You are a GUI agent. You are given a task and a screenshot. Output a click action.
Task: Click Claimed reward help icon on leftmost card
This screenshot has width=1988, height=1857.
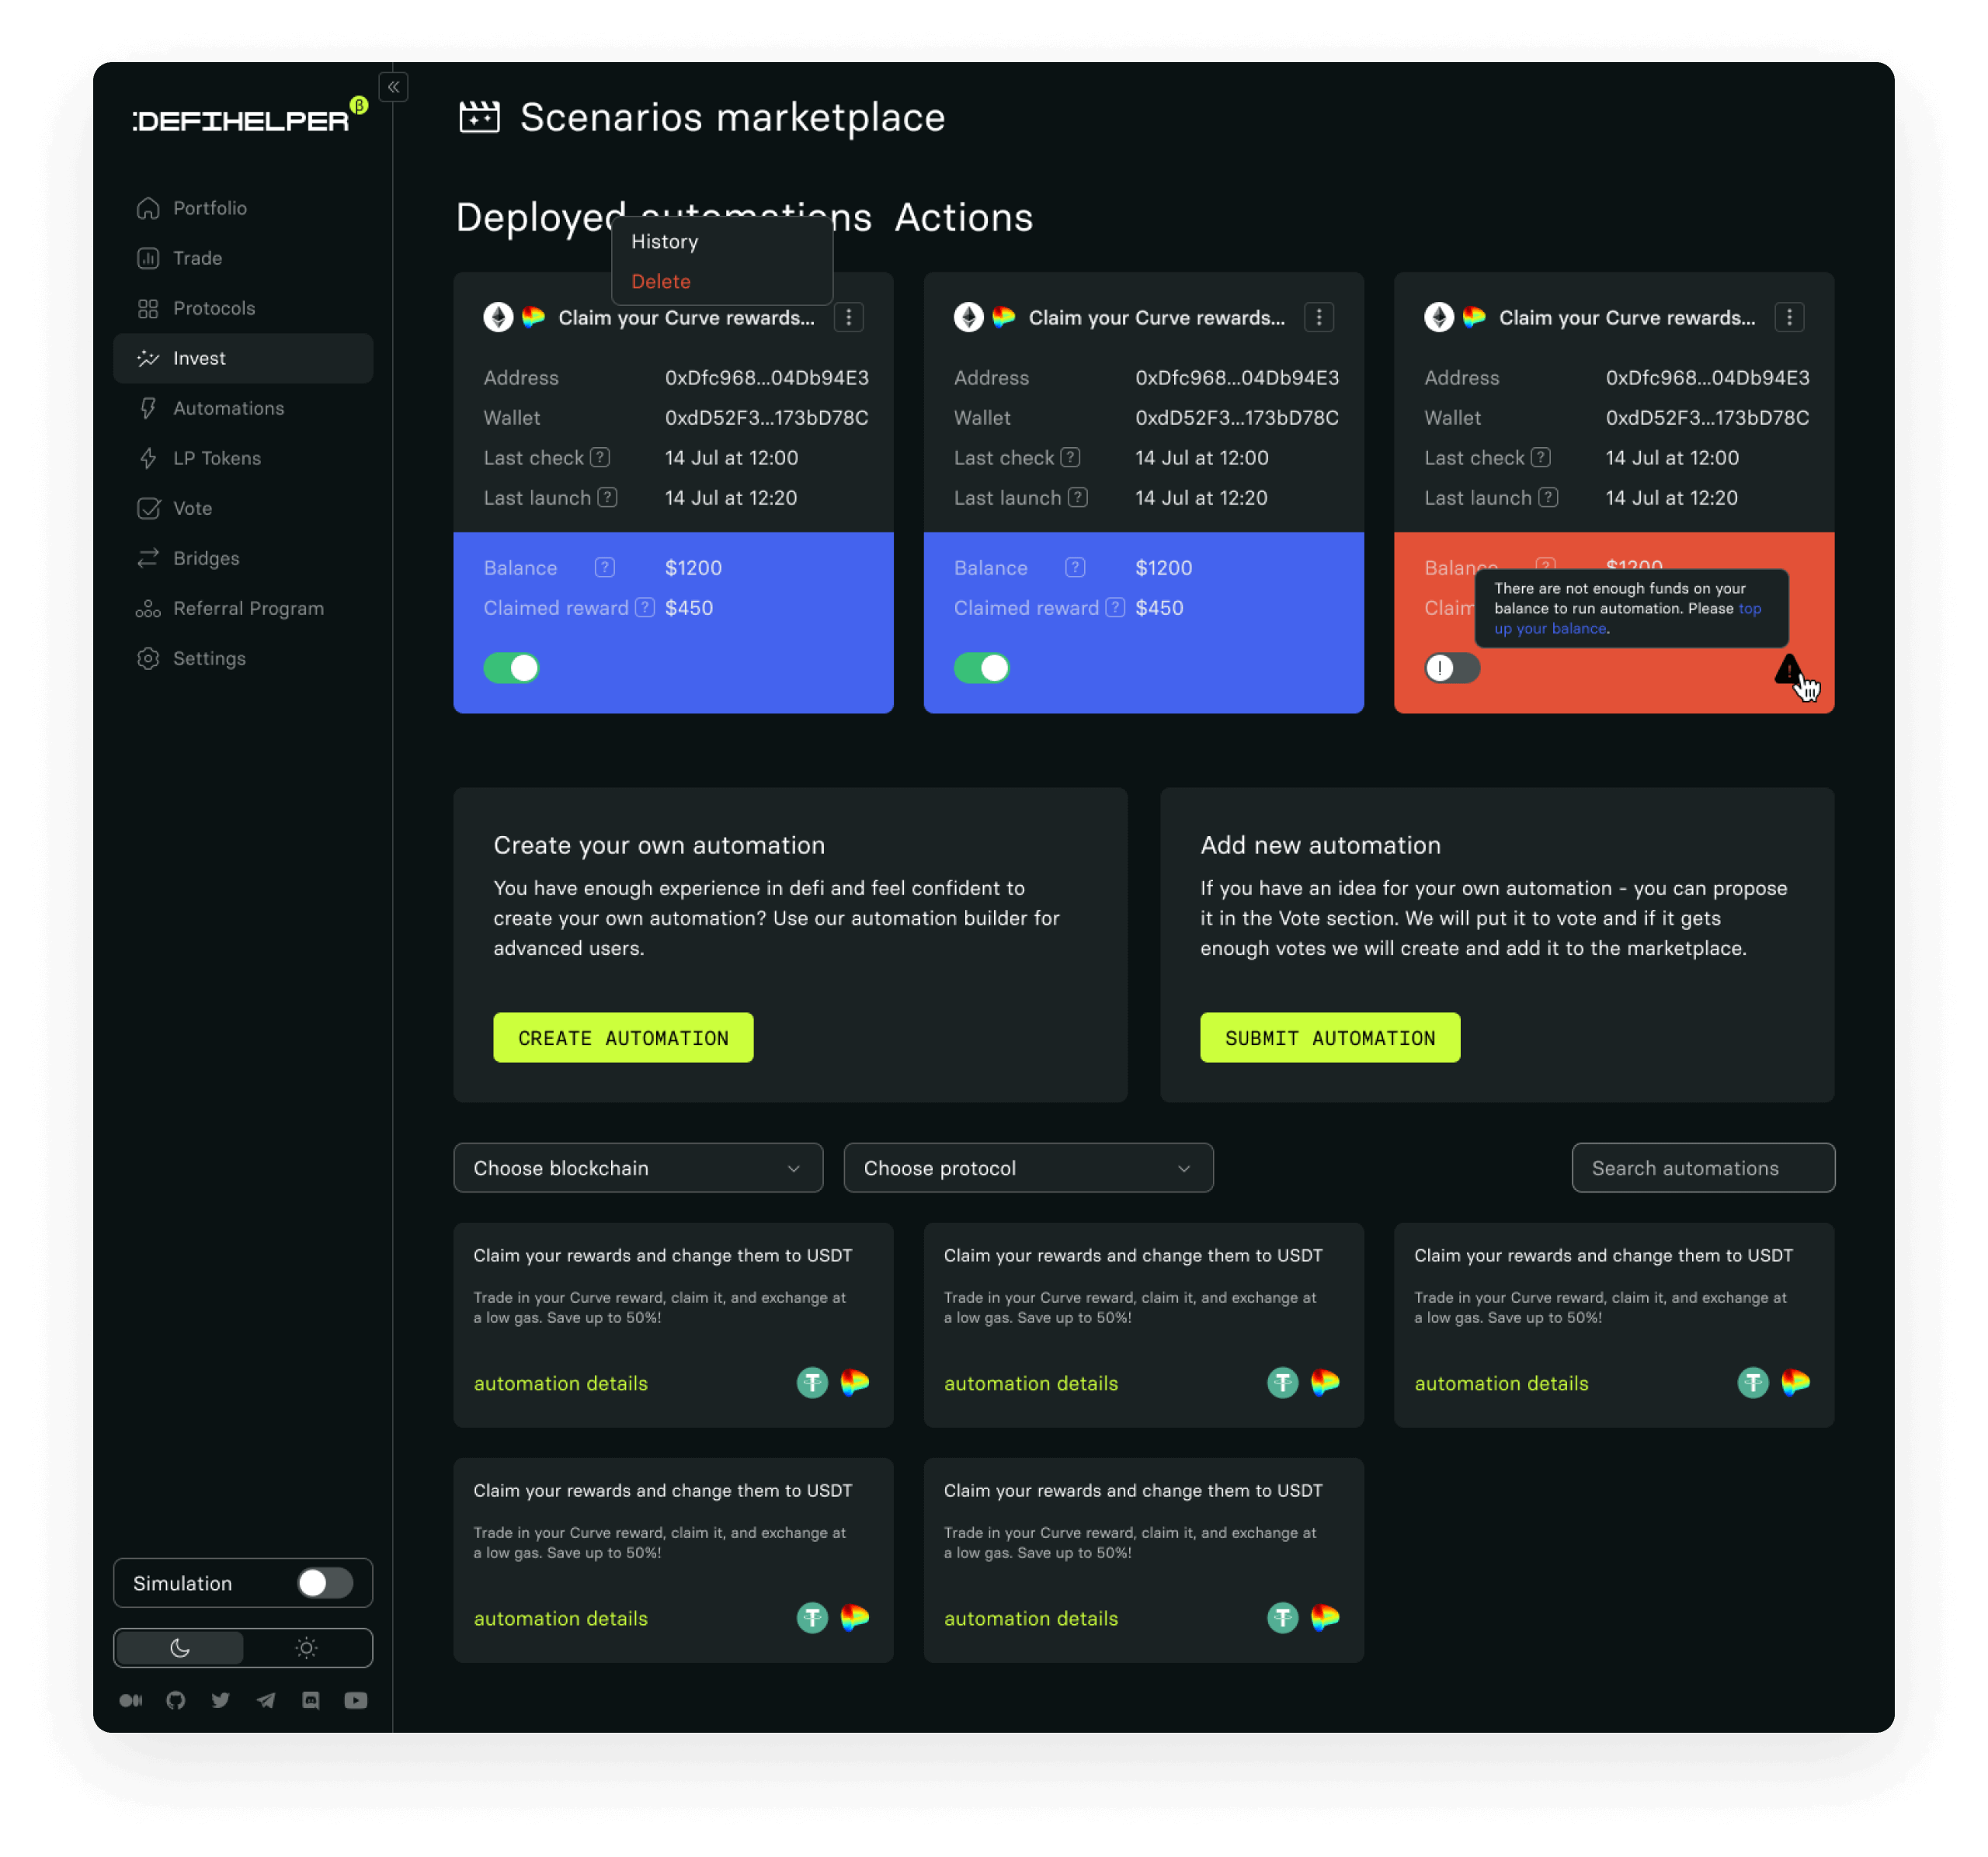pyautogui.click(x=645, y=608)
